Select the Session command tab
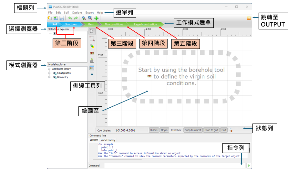This screenshot has width=297, height=173. pos(94,140)
